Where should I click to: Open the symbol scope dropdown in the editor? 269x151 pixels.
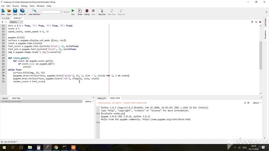click(x=16, y=22)
